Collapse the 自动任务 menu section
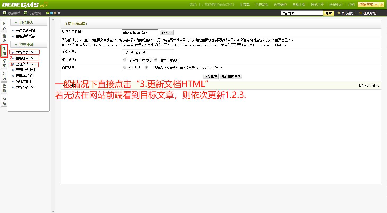 (29, 22)
